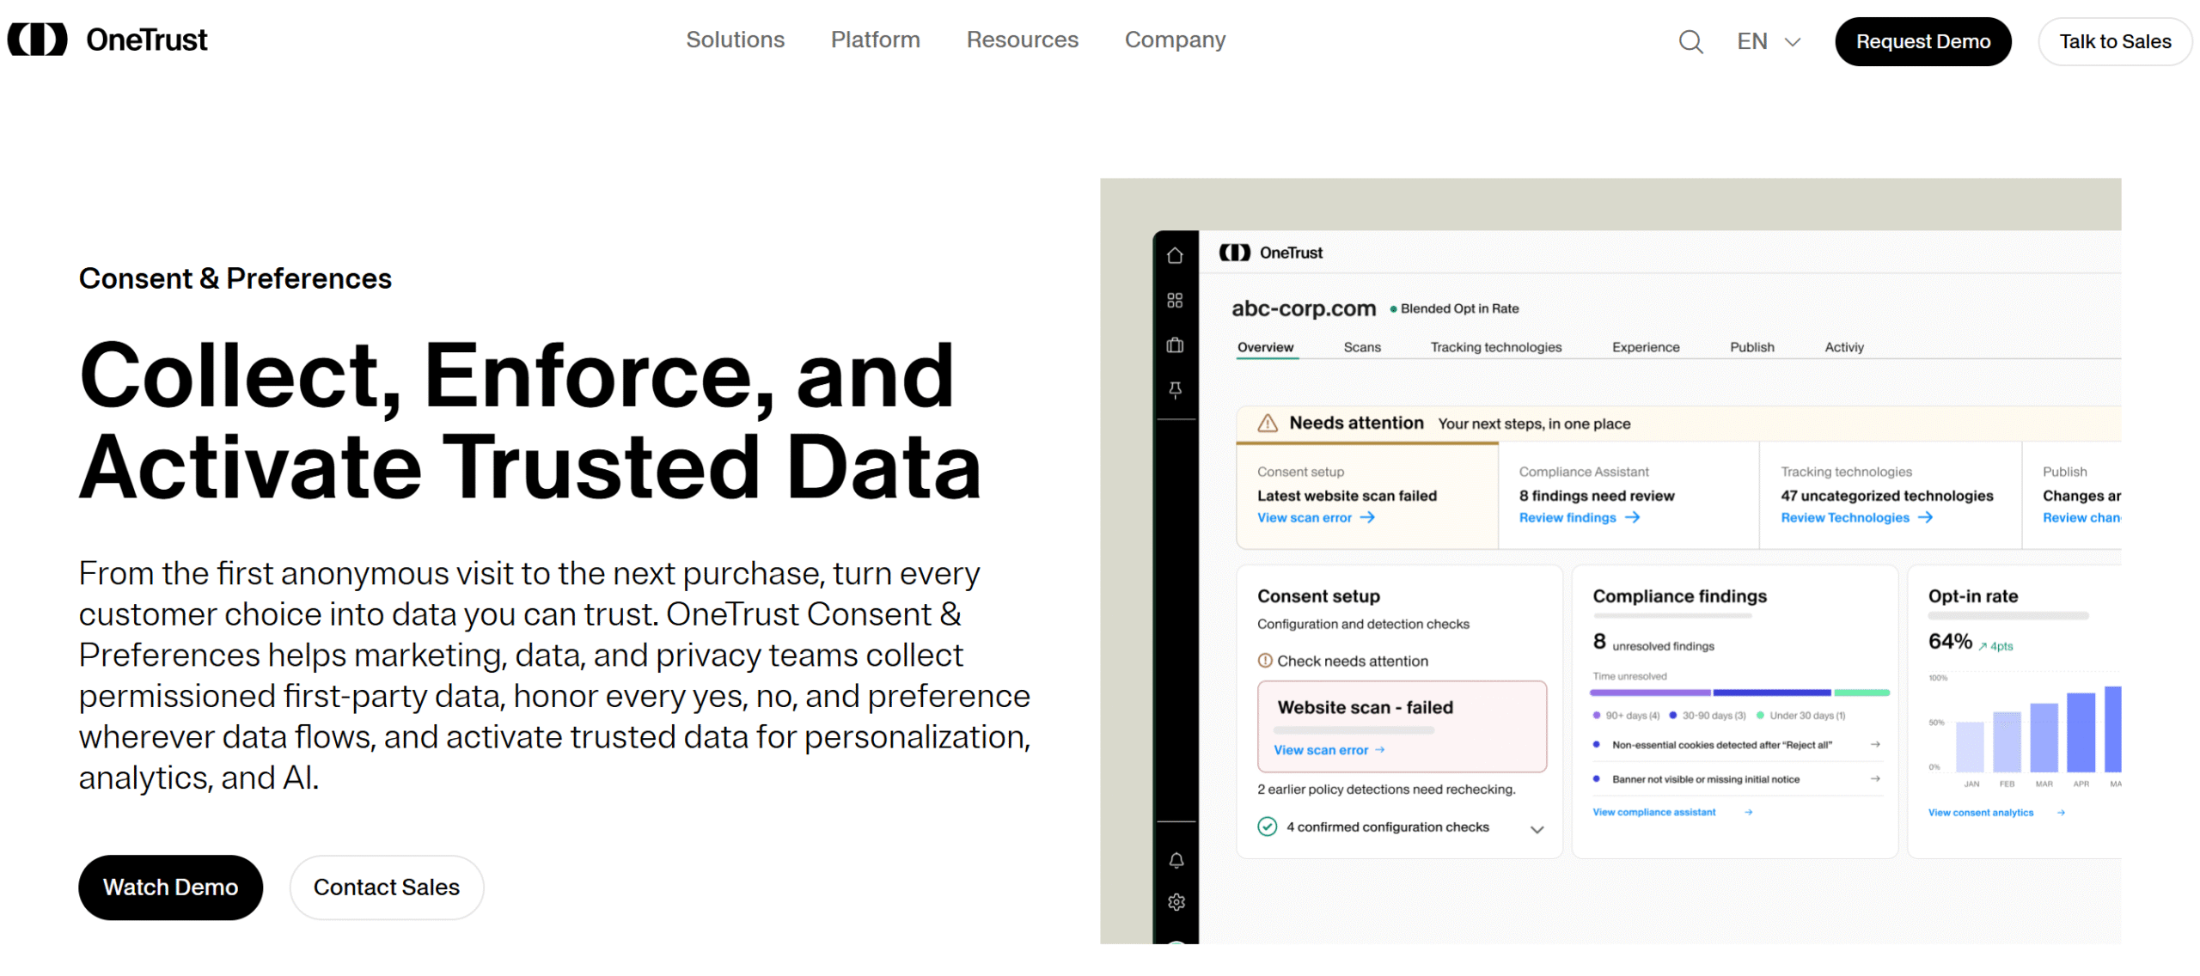Open the search magnifier icon
Viewport: 2200px width, 976px height.
pos(1690,41)
